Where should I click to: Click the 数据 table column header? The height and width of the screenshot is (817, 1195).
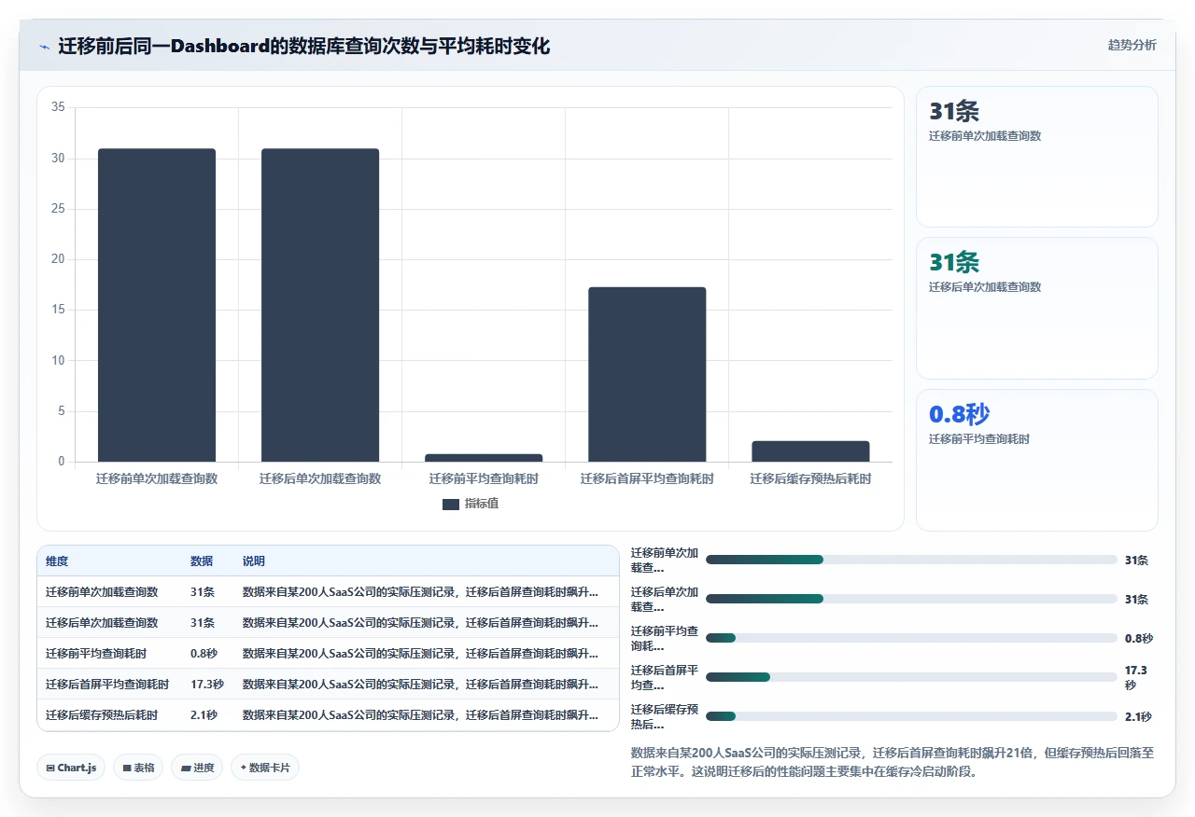pos(202,561)
